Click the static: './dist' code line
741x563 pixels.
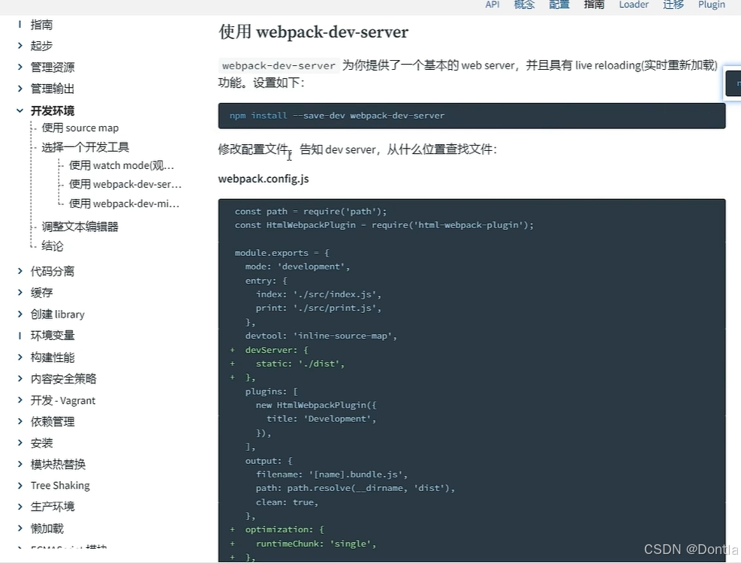tap(300, 363)
